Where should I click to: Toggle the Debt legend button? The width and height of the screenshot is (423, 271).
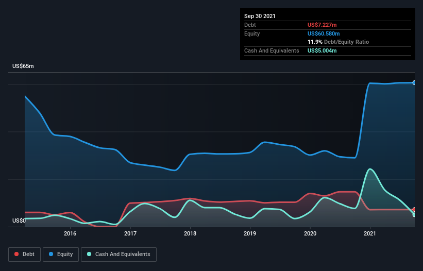pos(25,255)
